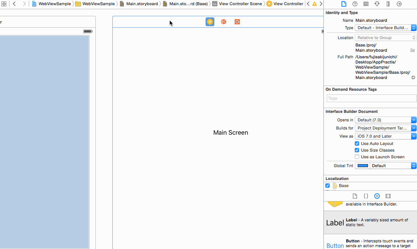The width and height of the screenshot is (417, 249).
Task: Switch to the Attributes inspector
Action: click(x=377, y=4)
